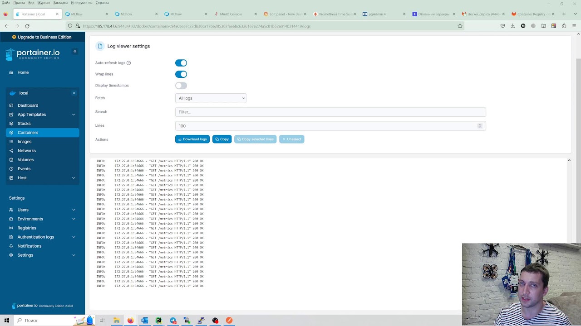Click the Unselect button
581x326 pixels.
coord(292,139)
